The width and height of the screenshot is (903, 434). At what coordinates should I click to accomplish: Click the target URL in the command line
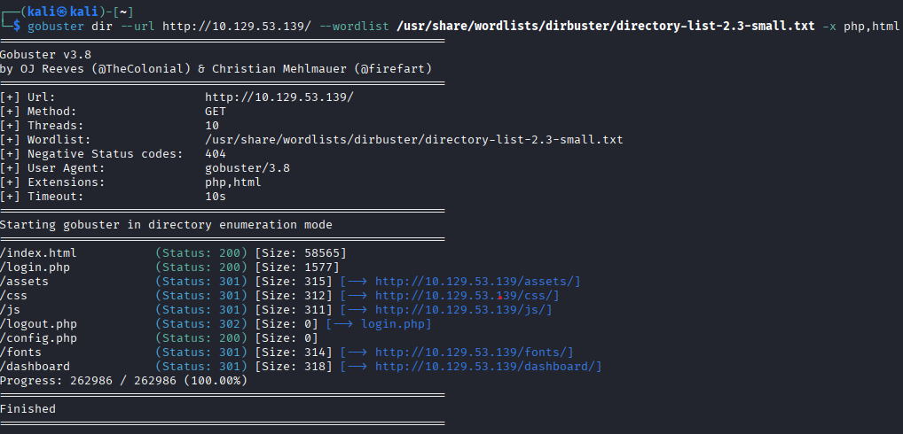pyautogui.click(x=237, y=26)
